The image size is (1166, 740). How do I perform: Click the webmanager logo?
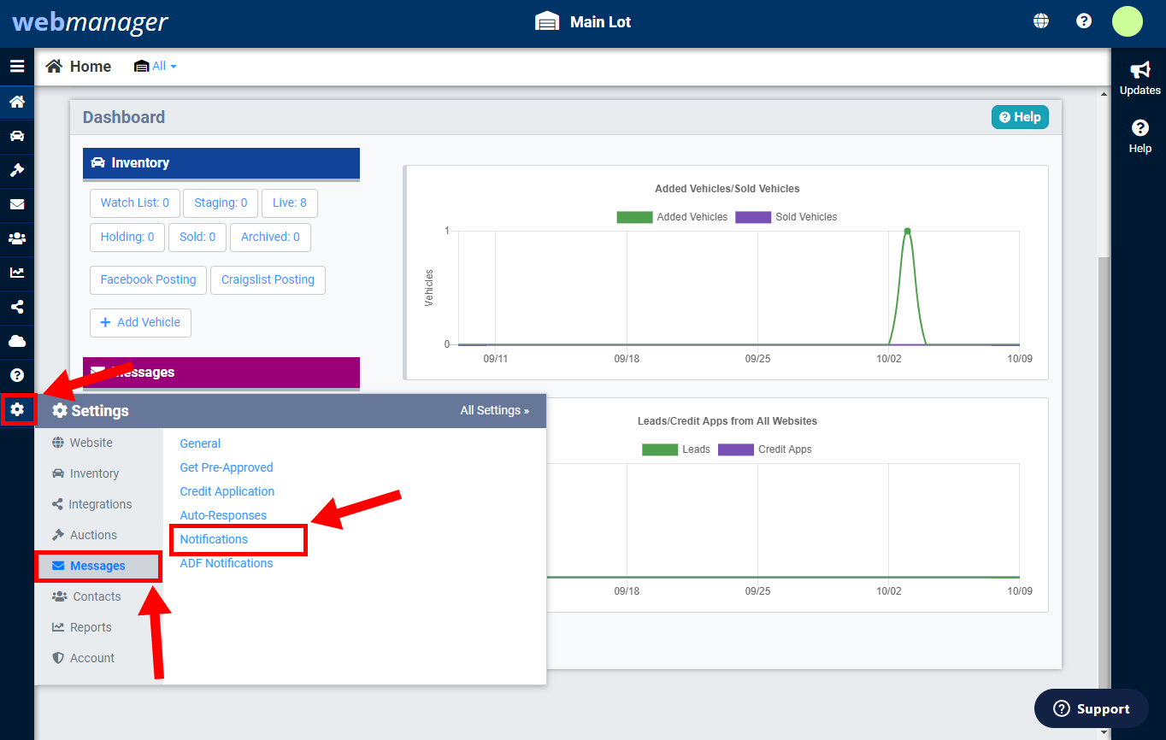pyautogui.click(x=90, y=21)
